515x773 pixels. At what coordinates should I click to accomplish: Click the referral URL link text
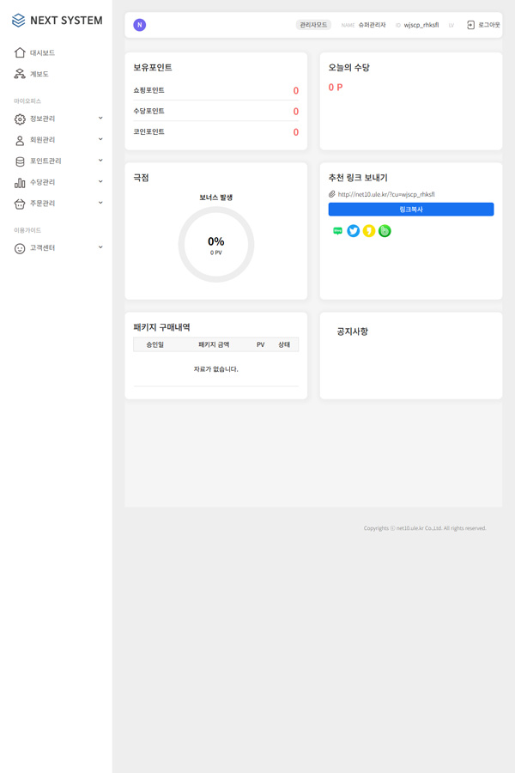pyautogui.click(x=386, y=195)
